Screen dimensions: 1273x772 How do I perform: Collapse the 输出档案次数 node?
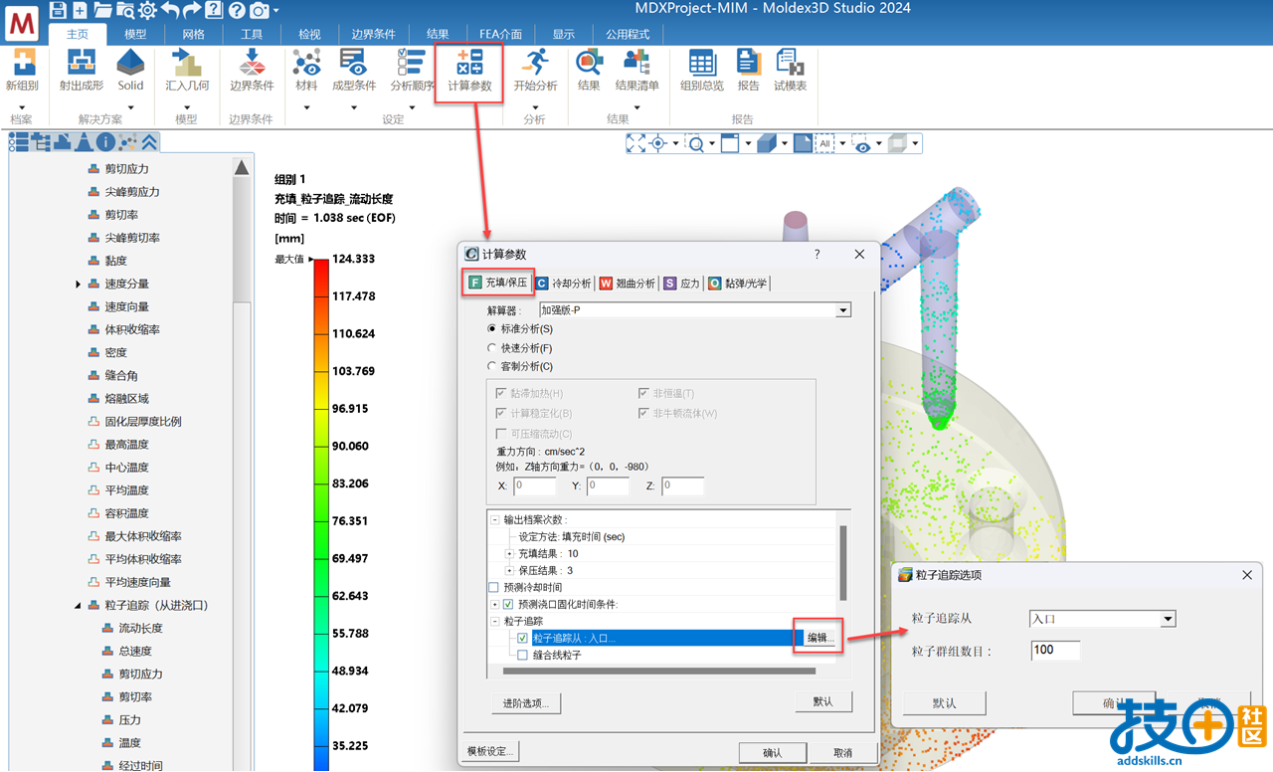click(494, 519)
